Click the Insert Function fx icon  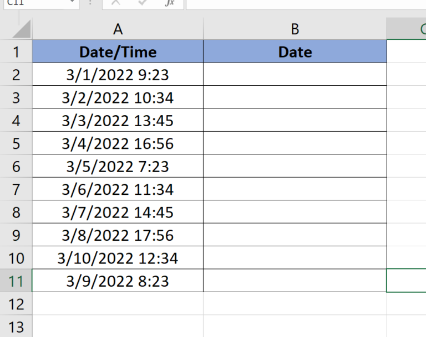click(170, 3)
